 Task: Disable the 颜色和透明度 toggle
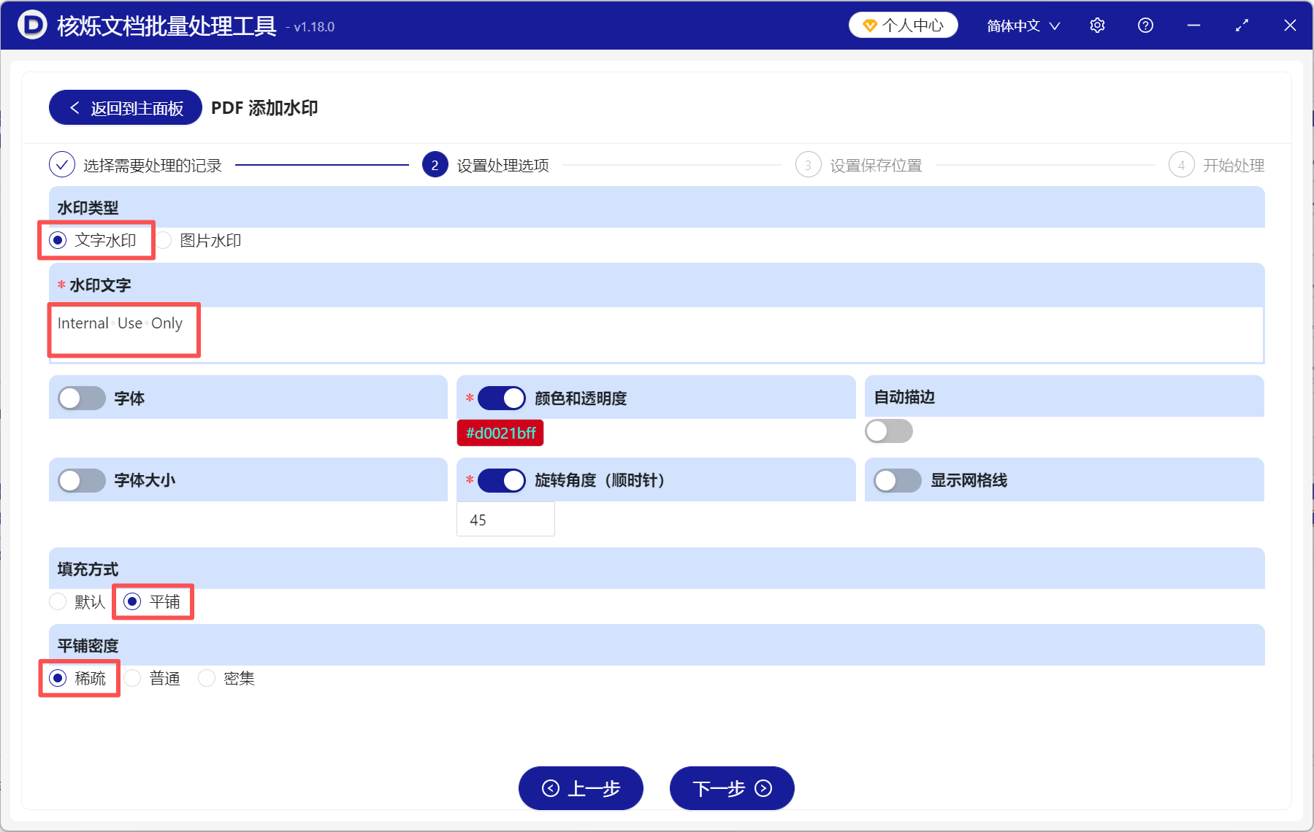[x=501, y=398]
